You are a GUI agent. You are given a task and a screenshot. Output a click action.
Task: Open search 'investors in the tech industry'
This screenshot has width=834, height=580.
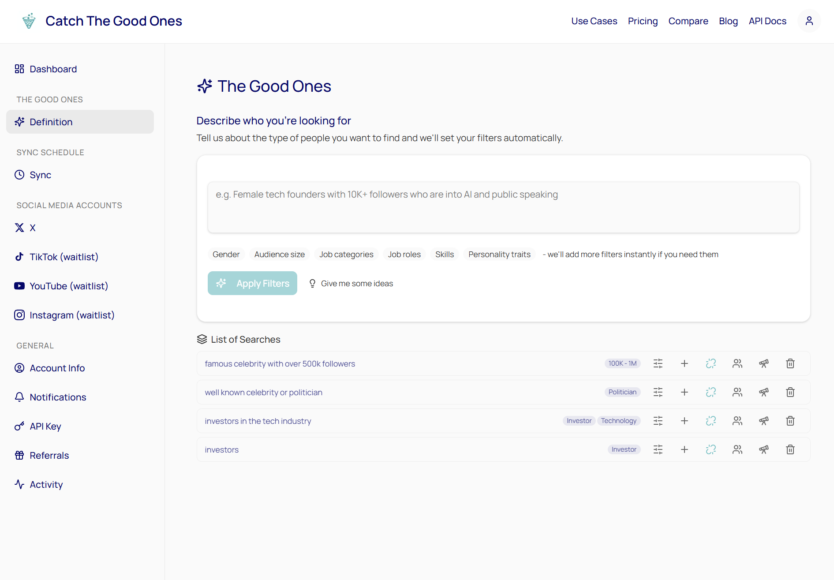[x=258, y=421]
